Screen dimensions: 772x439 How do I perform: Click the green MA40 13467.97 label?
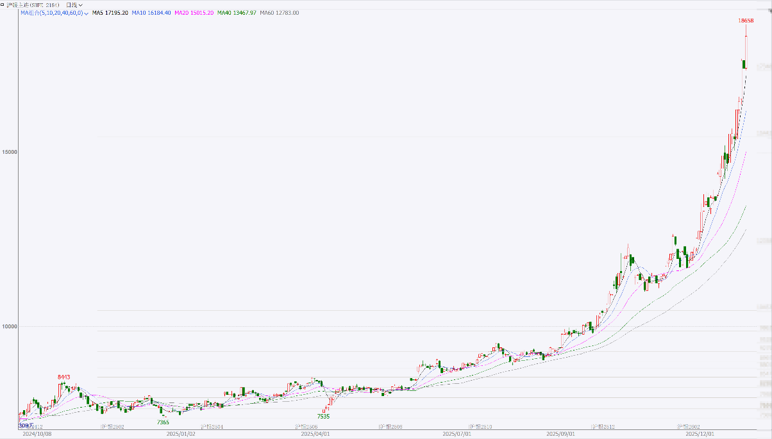[237, 13]
